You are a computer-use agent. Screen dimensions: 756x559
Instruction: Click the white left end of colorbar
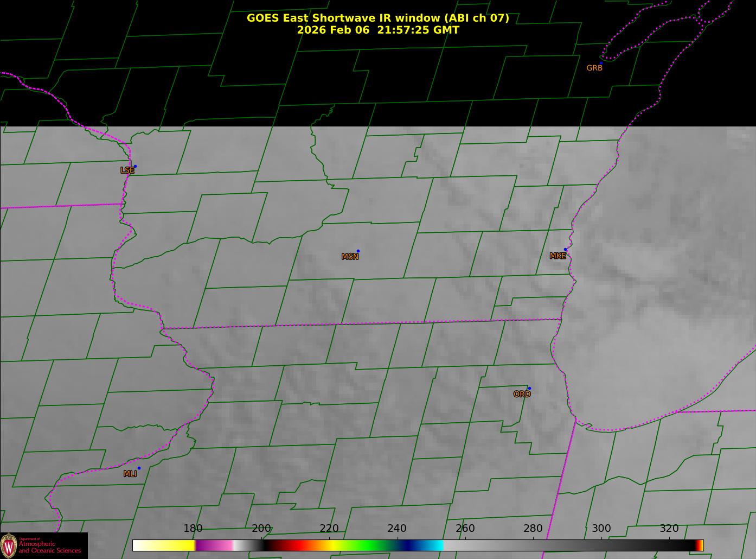144,545
